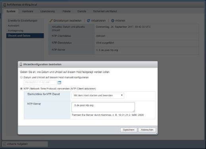Click the pencil icon for Einstellungen bearbeiten
This screenshot has width=206, height=149.
[51, 21]
